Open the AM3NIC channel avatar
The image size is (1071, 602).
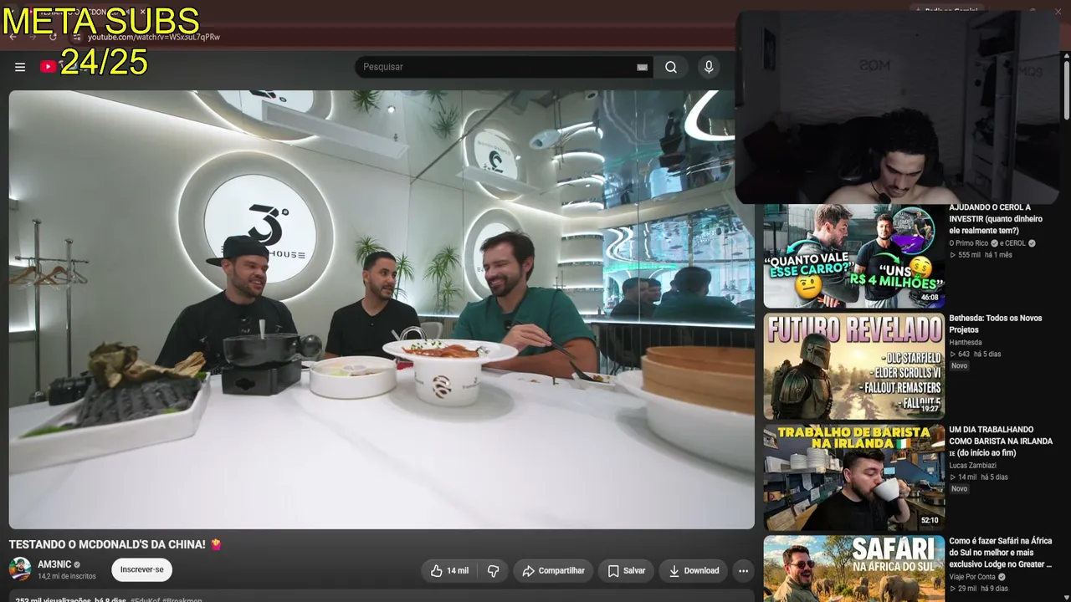click(20, 569)
